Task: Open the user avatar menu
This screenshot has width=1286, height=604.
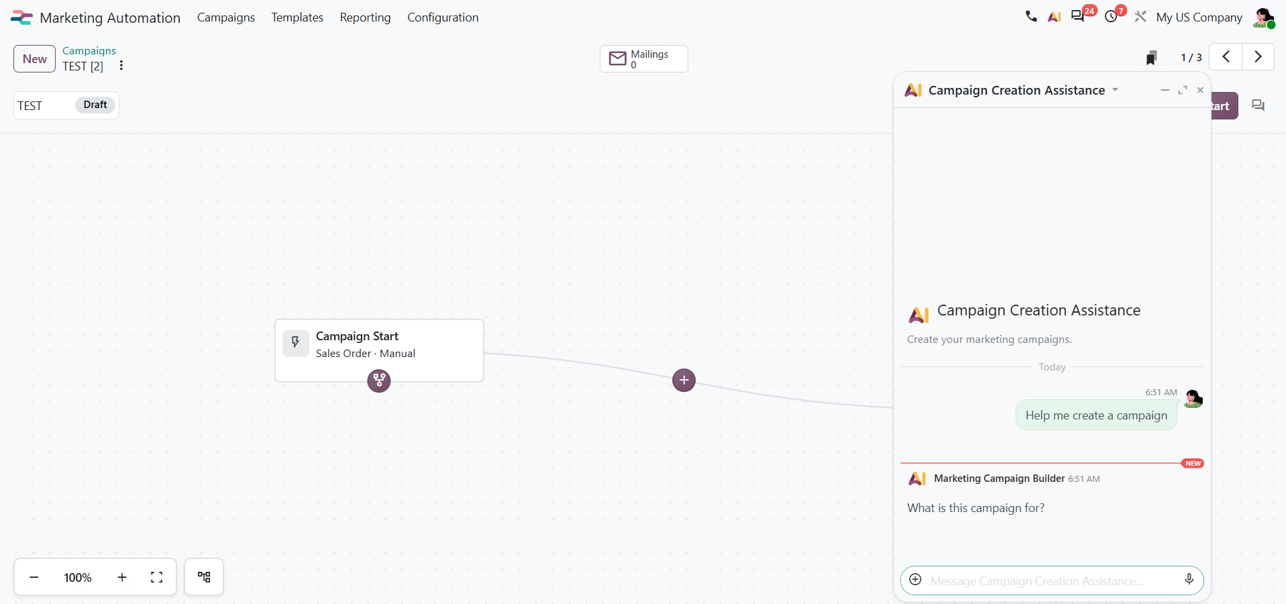Action: pos(1263,17)
